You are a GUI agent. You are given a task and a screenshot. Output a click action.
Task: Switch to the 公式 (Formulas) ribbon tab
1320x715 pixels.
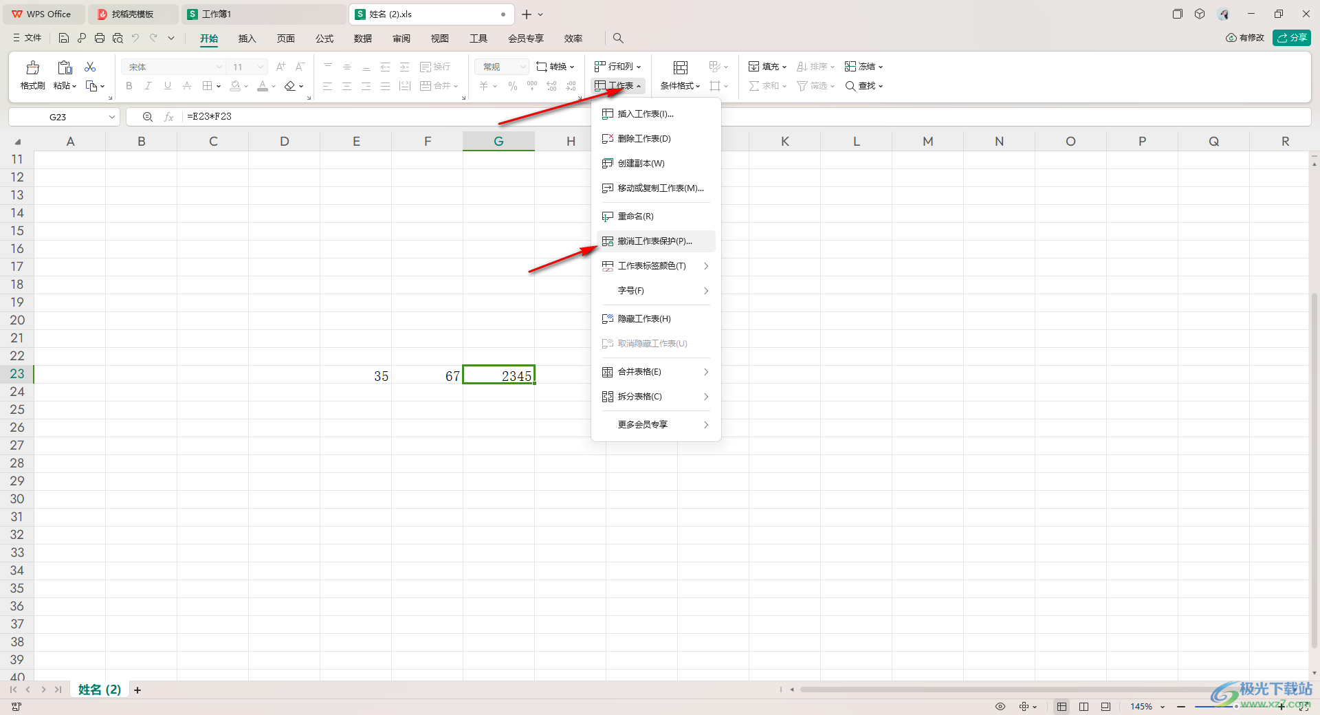324,38
